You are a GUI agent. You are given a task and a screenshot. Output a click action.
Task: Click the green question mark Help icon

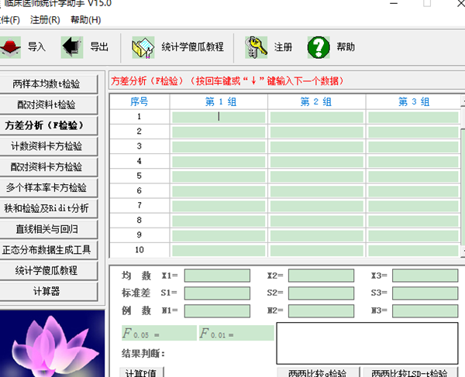click(319, 47)
